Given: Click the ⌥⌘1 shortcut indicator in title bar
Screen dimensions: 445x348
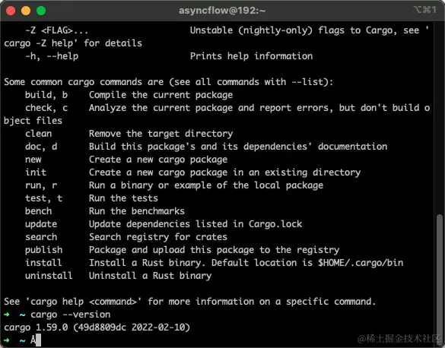Looking at the screenshot, I should 425,10.
